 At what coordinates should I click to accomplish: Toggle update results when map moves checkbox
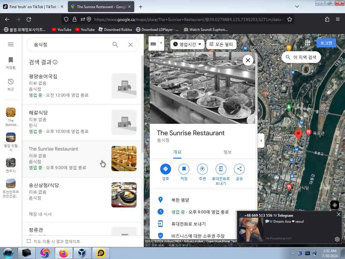(x=29, y=241)
